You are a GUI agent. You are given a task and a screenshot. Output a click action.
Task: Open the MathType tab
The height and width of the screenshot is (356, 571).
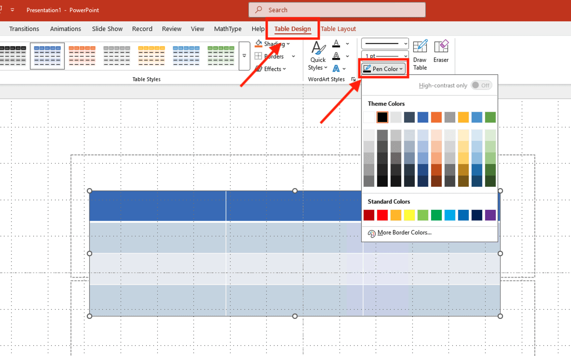(228, 29)
